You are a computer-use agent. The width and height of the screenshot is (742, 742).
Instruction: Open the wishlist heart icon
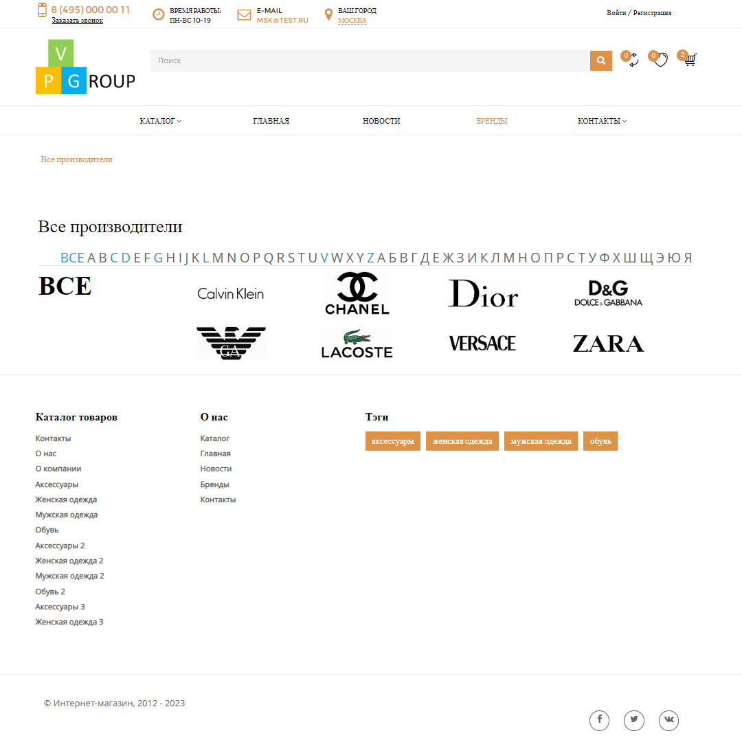[660, 60]
